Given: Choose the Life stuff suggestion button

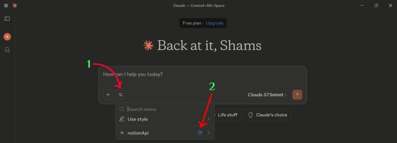Looking at the screenshot, I should click(227, 115).
